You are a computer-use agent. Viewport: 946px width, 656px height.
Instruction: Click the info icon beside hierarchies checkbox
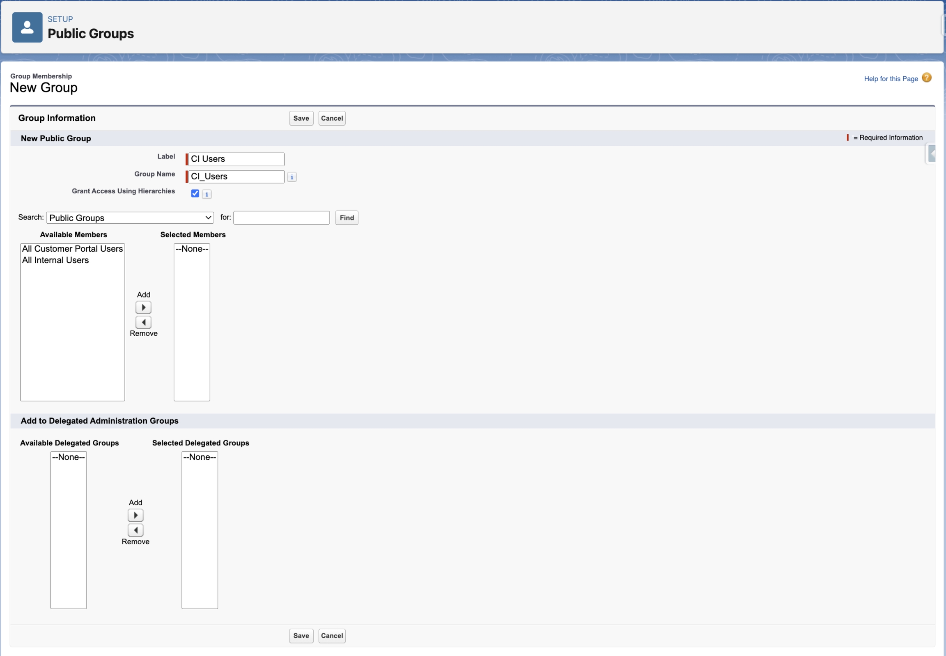click(207, 195)
